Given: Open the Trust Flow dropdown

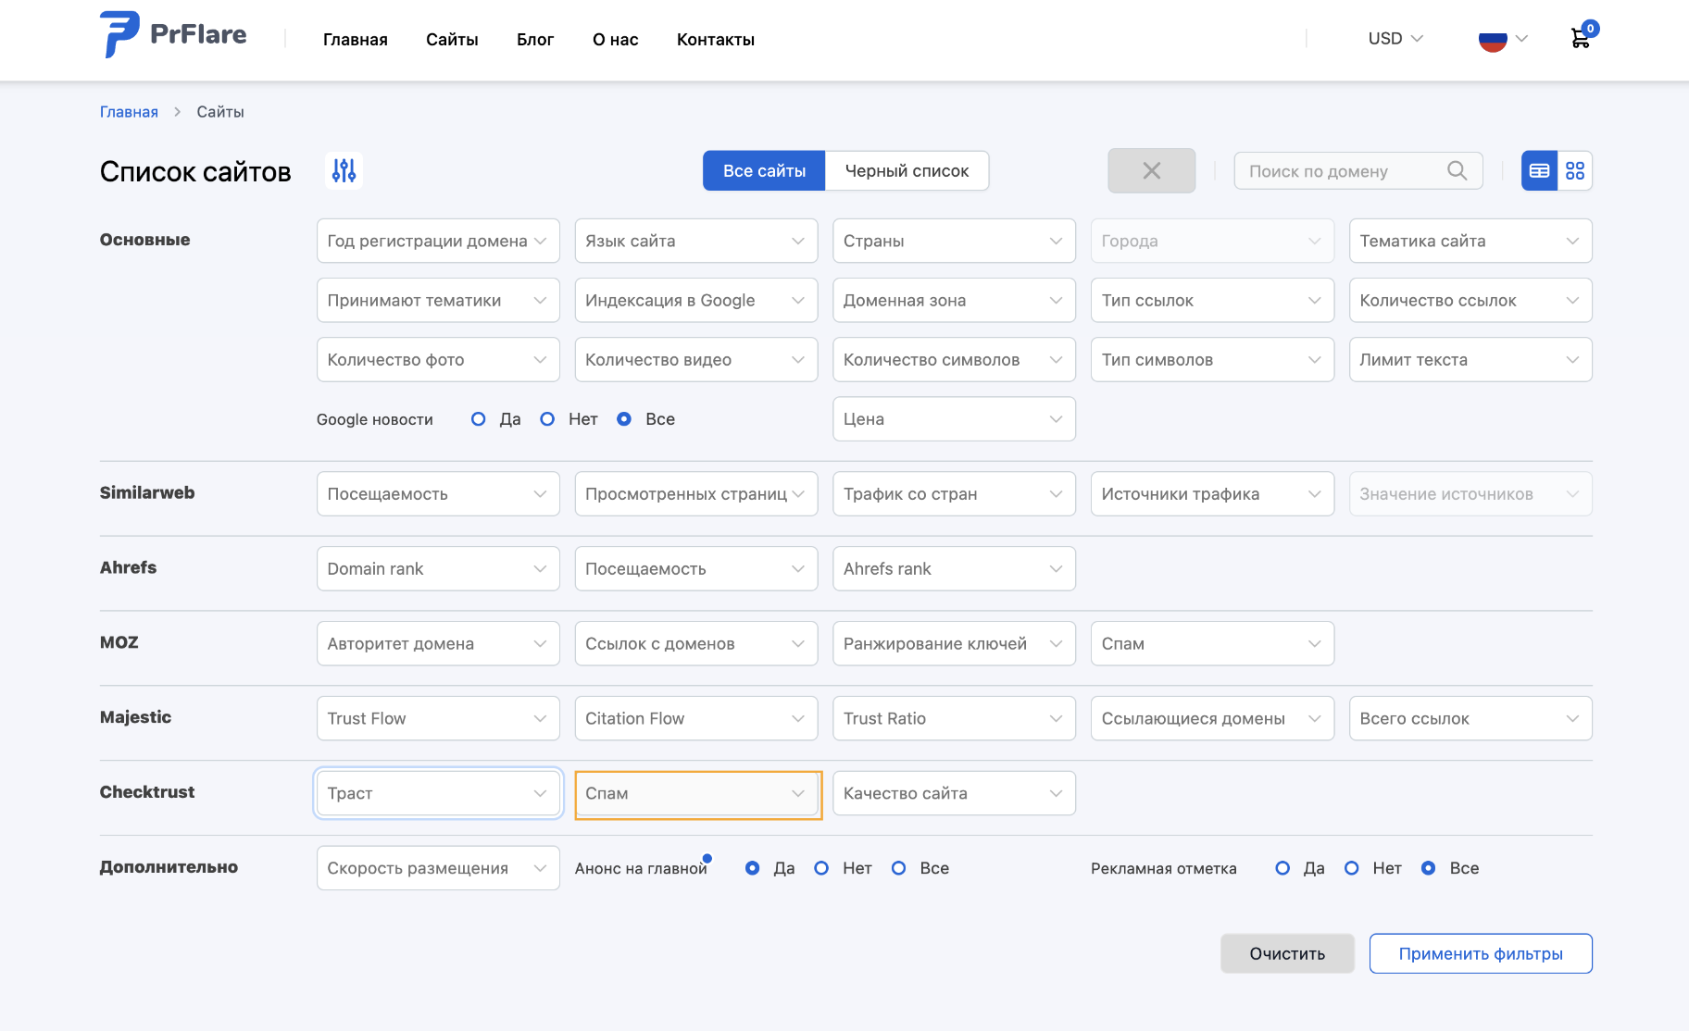Looking at the screenshot, I should (x=438, y=718).
